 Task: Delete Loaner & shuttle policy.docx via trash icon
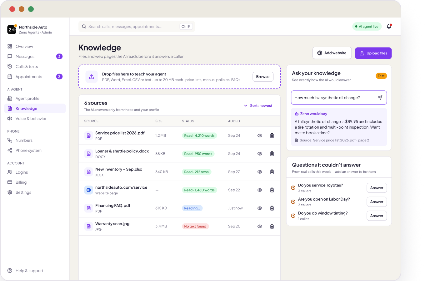click(272, 154)
